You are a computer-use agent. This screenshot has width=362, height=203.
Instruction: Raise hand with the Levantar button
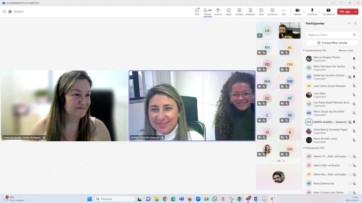(x=218, y=11)
